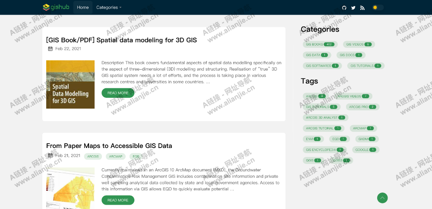
Task: Open the GIS TUTORIALS category in Categories
Action: [366, 66]
